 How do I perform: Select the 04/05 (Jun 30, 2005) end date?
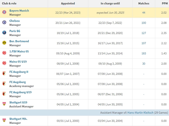click(110, 104)
